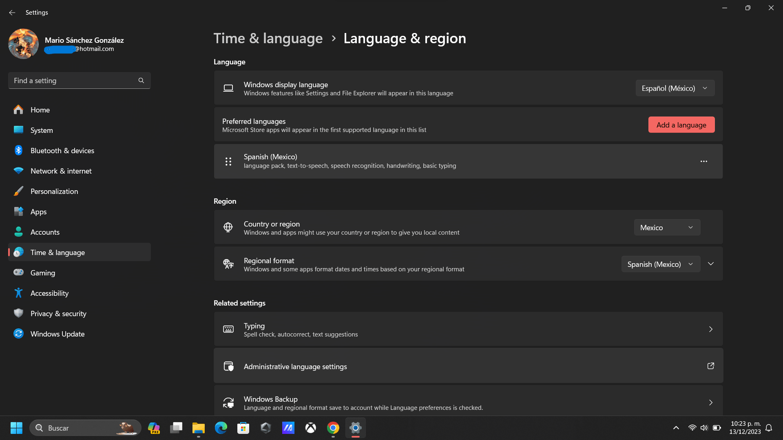
Task: Expand the Country or region dropdown
Action: (667, 227)
